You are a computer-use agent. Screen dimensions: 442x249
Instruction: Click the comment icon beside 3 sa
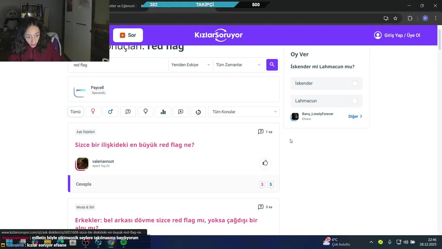coord(261,207)
